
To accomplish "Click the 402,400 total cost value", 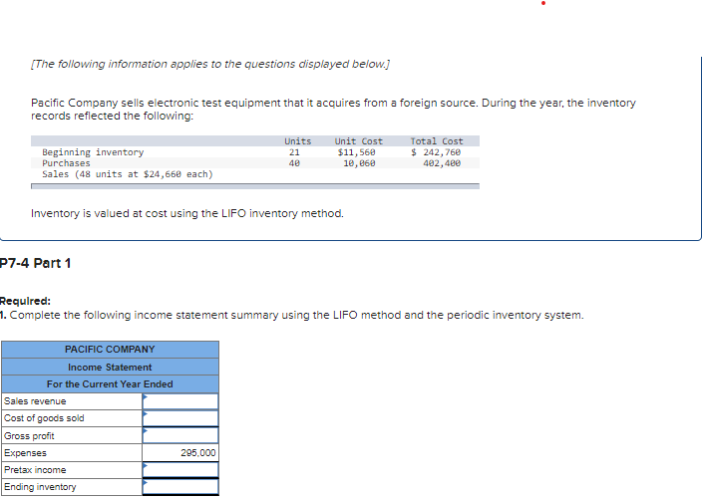I will (x=442, y=163).
